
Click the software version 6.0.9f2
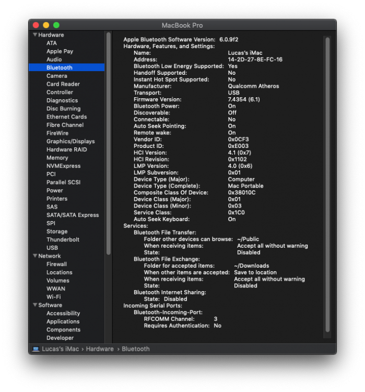[x=229, y=40]
